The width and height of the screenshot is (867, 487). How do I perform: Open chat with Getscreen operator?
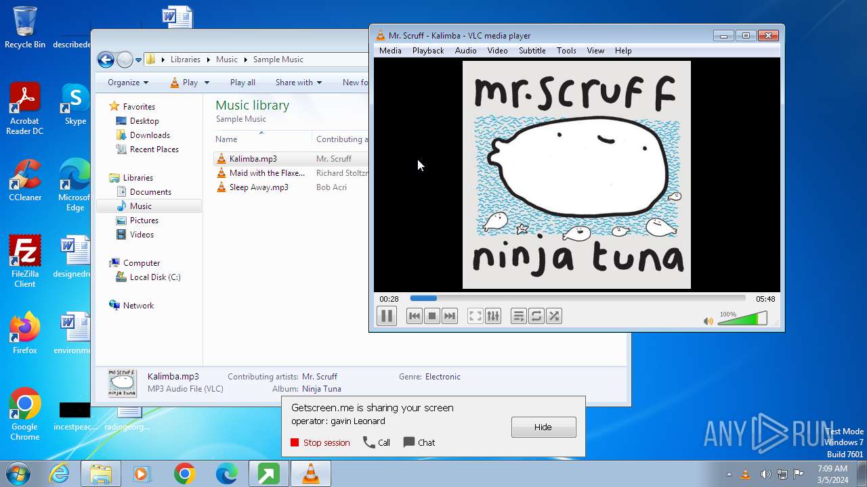point(419,443)
